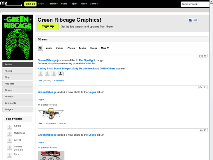Screen dimensions: 213x160
Task: Open Video in the top navigation
Action: (84, 4)
